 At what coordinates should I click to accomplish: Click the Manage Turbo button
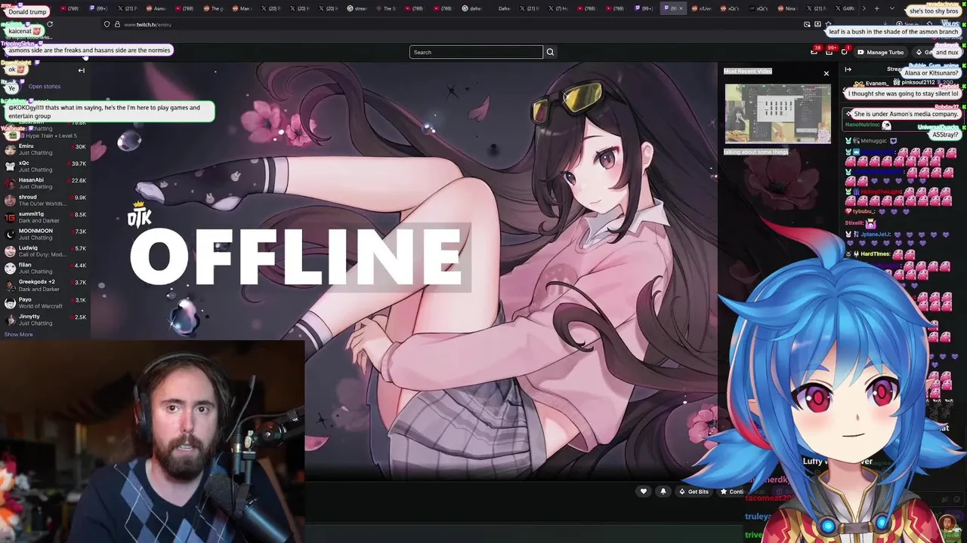click(x=880, y=52)
